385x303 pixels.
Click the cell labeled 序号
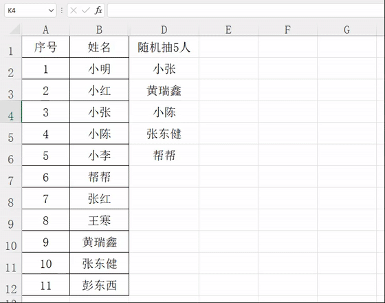coord(45,47)
